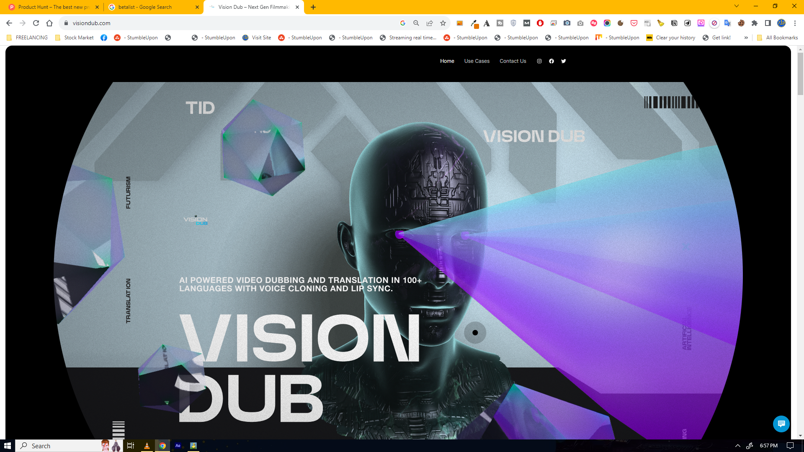Open the FREELANCING bookmarks folder
The image size is (804, 452).
[28, 38]
